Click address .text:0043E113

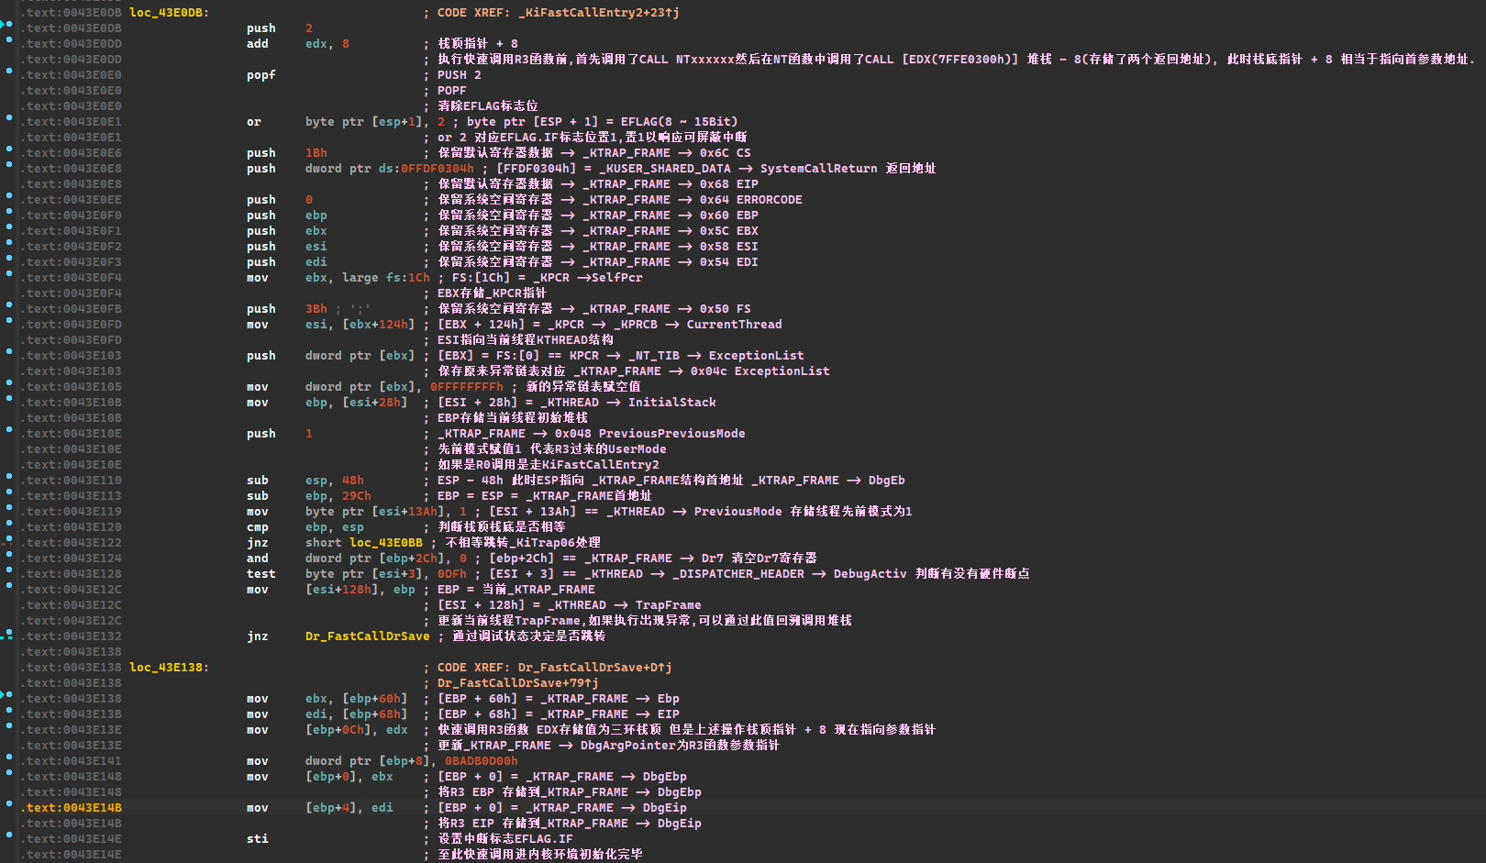pyautogui.click(x=71, y=496)
